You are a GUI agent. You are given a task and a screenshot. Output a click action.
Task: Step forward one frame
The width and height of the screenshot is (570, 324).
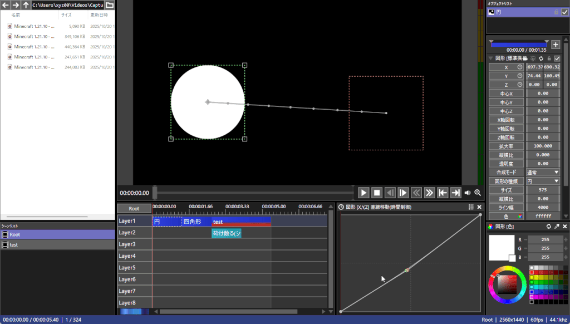tap(403, 193)
